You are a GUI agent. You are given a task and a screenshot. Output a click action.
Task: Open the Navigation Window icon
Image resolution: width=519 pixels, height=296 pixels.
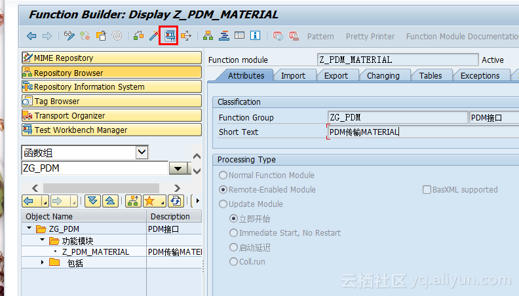224,36
